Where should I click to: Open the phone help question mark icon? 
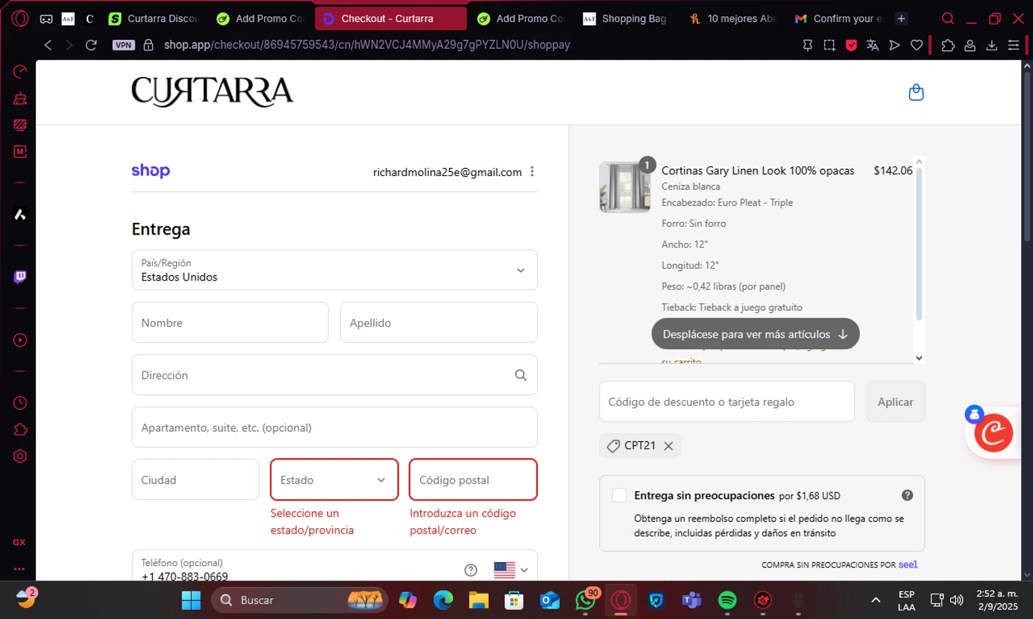tap(471, 569)
